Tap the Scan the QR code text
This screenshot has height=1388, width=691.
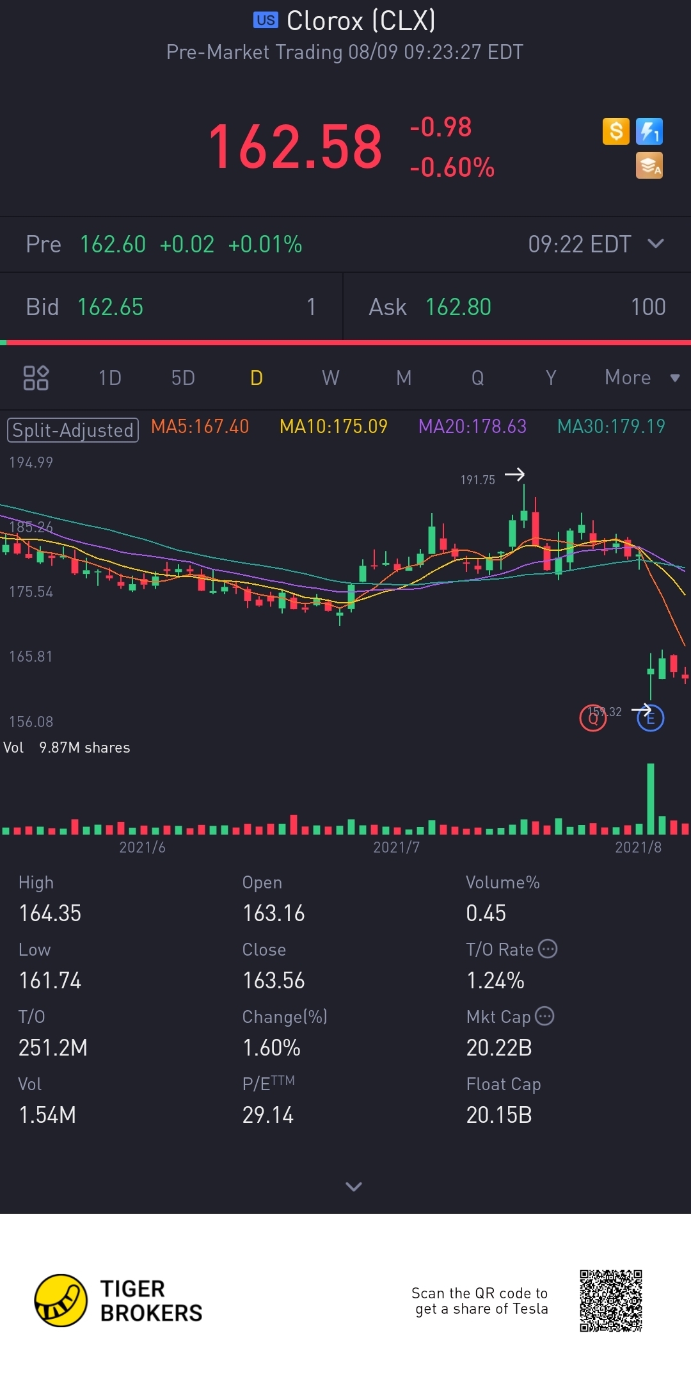coord(480,1301)
